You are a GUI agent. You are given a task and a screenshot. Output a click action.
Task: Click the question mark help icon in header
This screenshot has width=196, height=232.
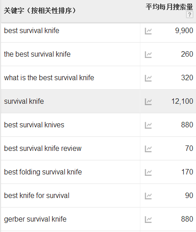pos(190,14)
